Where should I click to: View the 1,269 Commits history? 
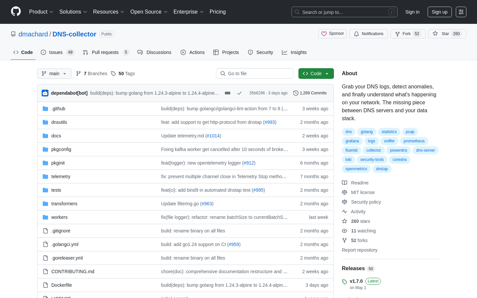point(310,93)
